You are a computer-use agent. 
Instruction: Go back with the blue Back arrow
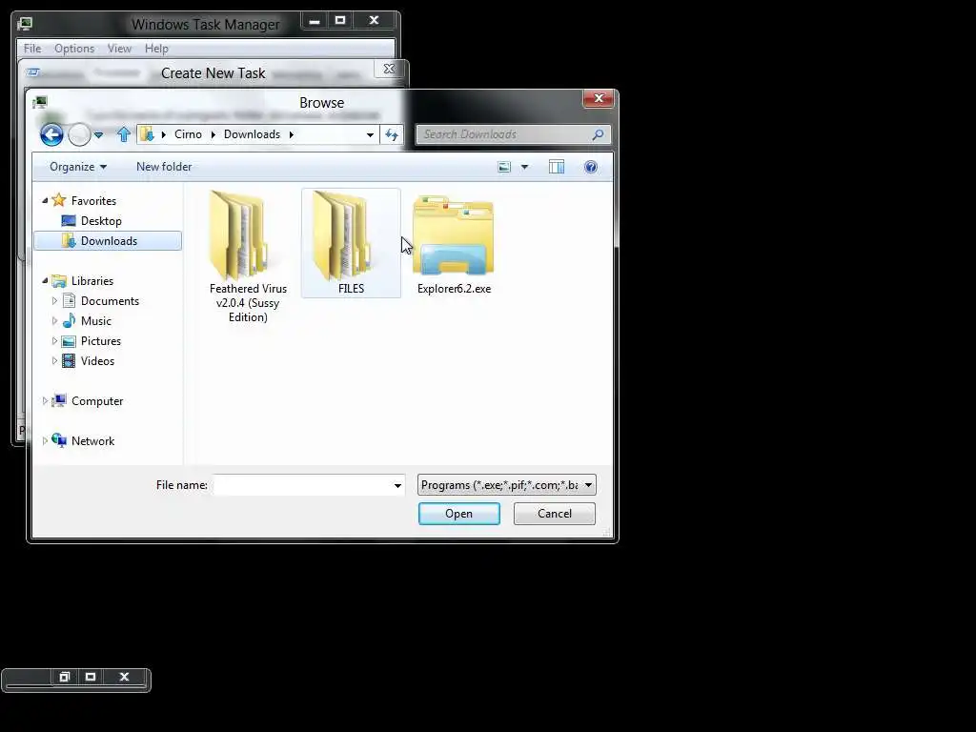51,134
